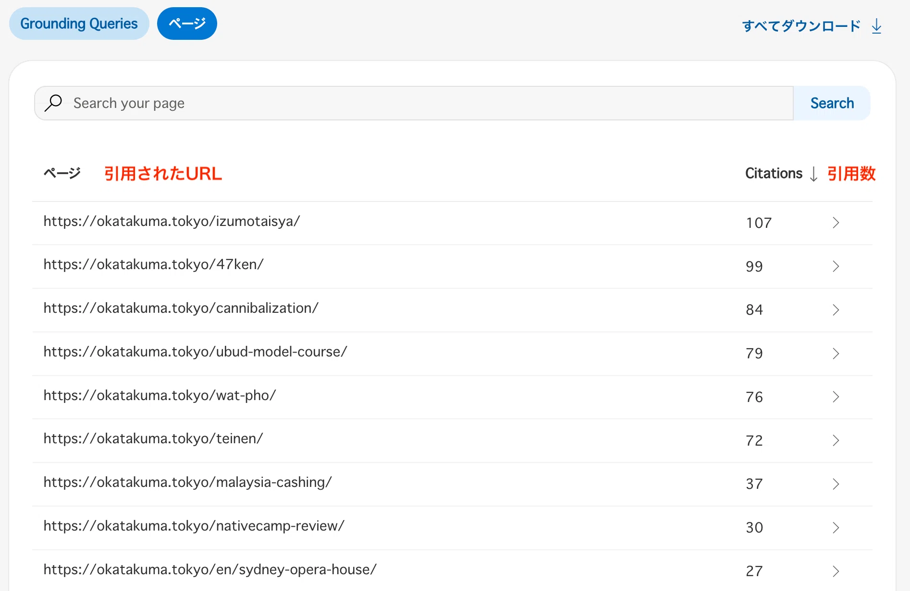The image size is (910, 591).
Task: Open the ubud-model-course URL row
Action: click(452, 354)
